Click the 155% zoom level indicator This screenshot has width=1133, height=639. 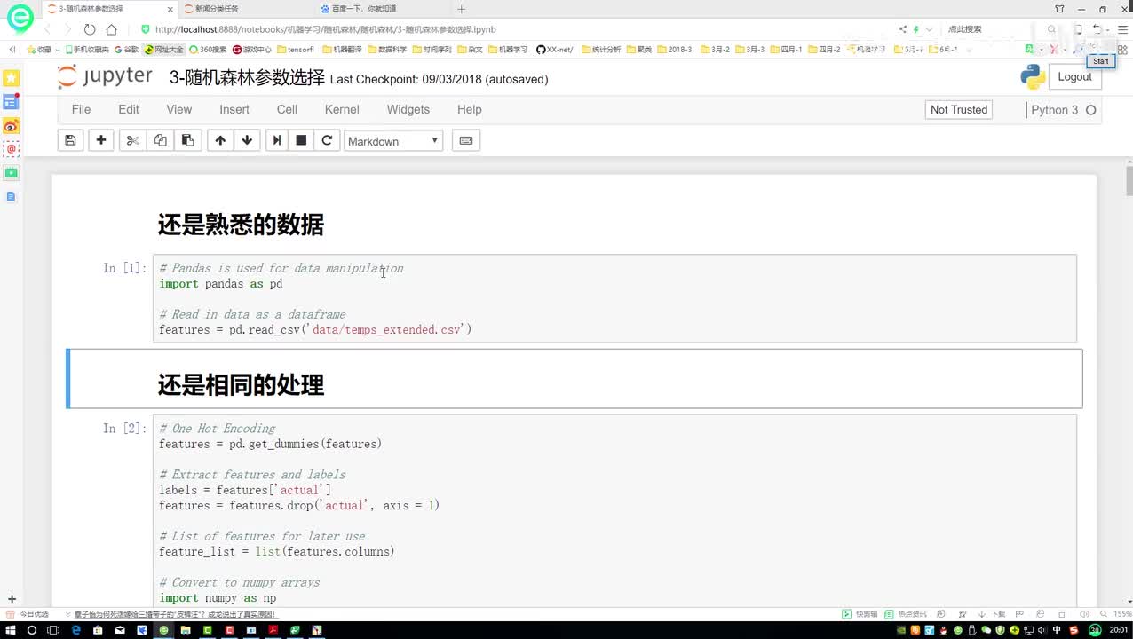(1121, 614)
